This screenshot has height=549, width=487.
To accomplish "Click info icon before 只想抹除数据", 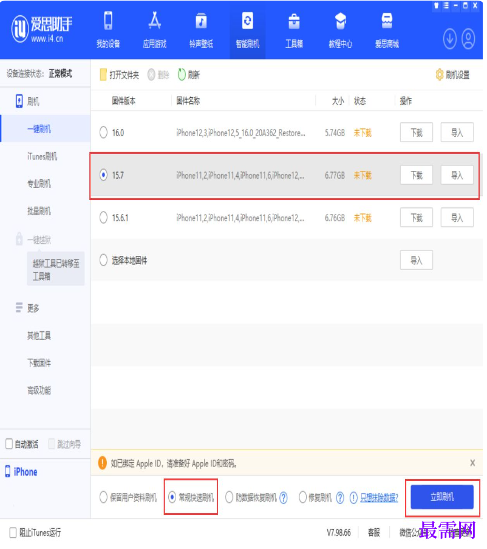I will click(x=353, y=497).
